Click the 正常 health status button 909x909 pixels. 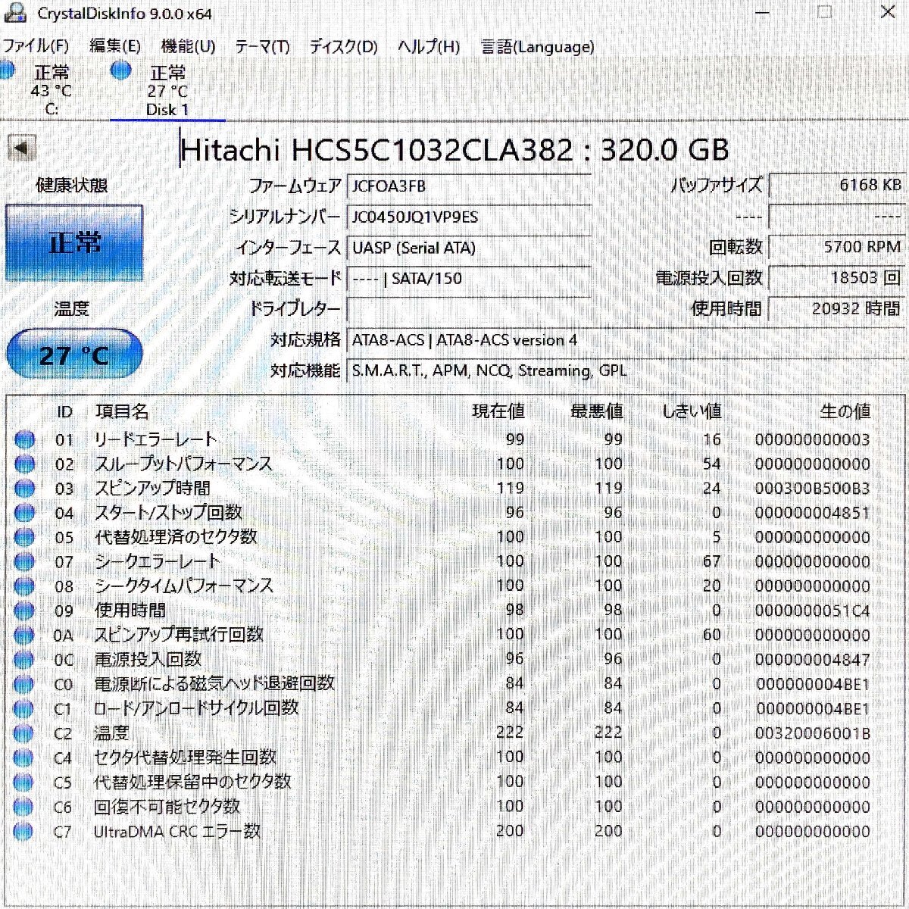pos(74,242)
